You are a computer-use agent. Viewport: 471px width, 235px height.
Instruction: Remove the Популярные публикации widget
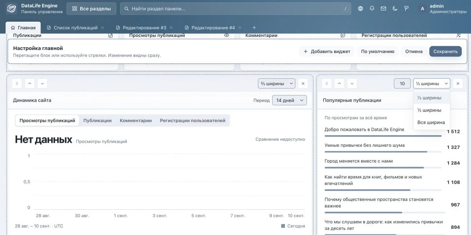pos(458,84)
